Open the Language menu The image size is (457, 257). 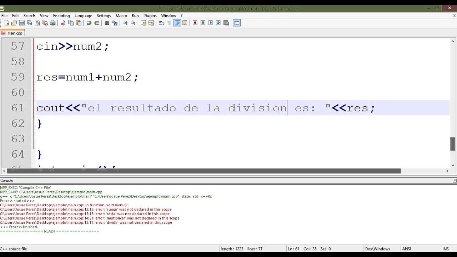coord(83,16)
